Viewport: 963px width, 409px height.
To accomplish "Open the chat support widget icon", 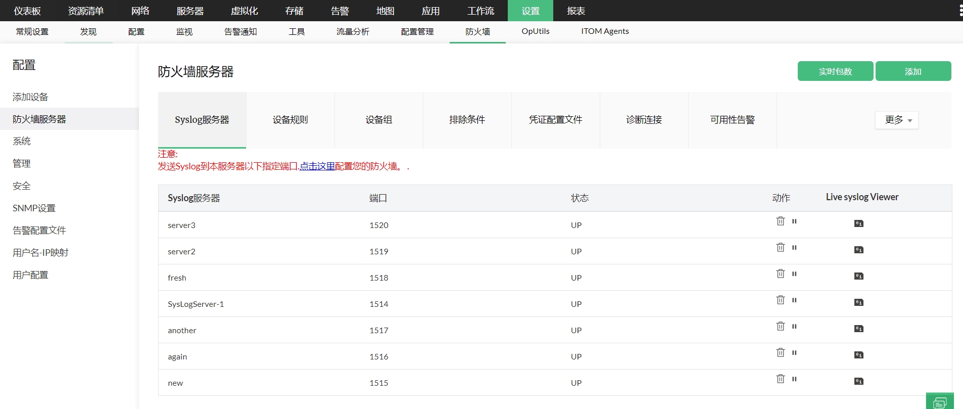I will [x=940, y=401].
